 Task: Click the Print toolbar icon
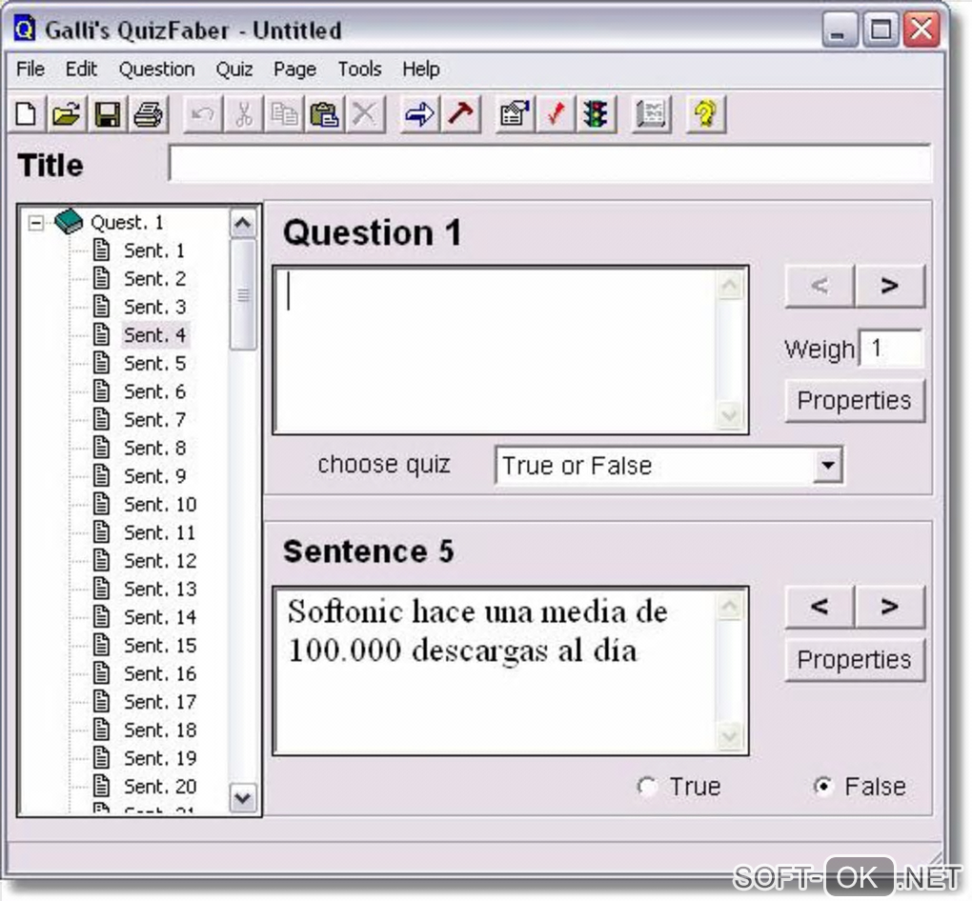click(148, 115)
